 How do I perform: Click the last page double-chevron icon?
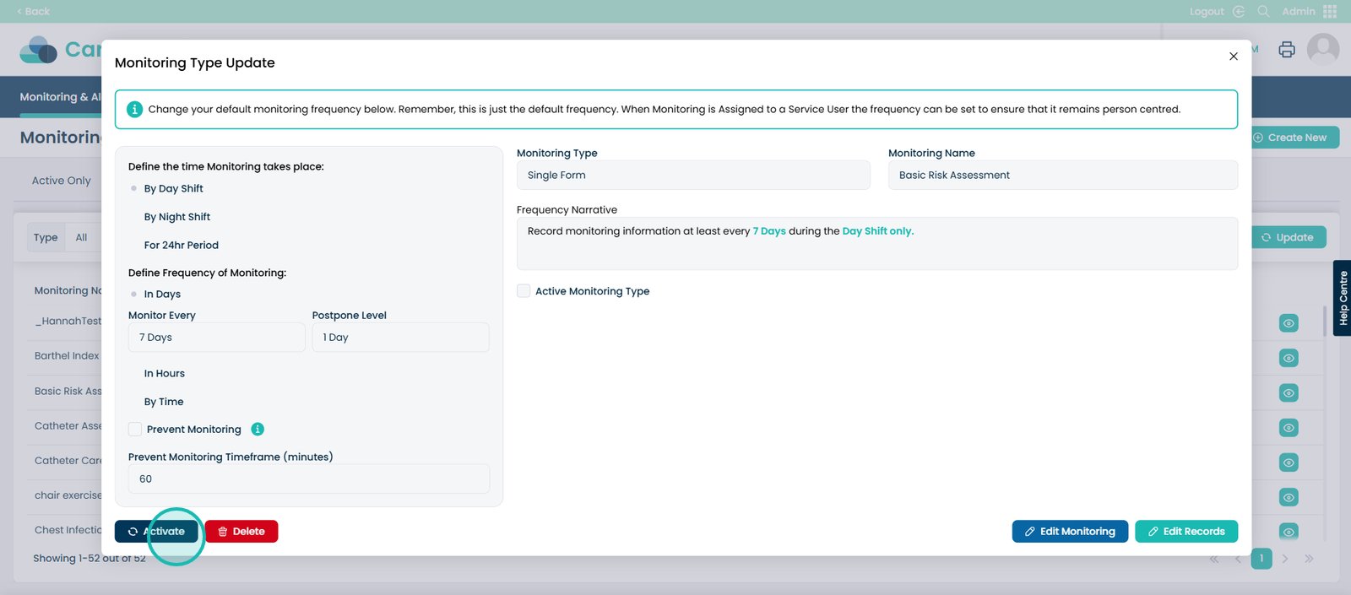1308,559
